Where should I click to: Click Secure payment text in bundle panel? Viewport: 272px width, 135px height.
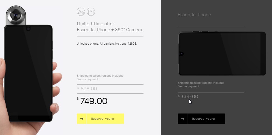click(88, 79)
